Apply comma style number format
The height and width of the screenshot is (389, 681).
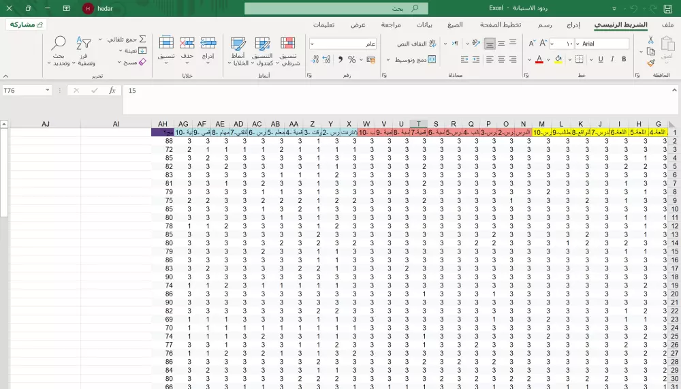340,59
